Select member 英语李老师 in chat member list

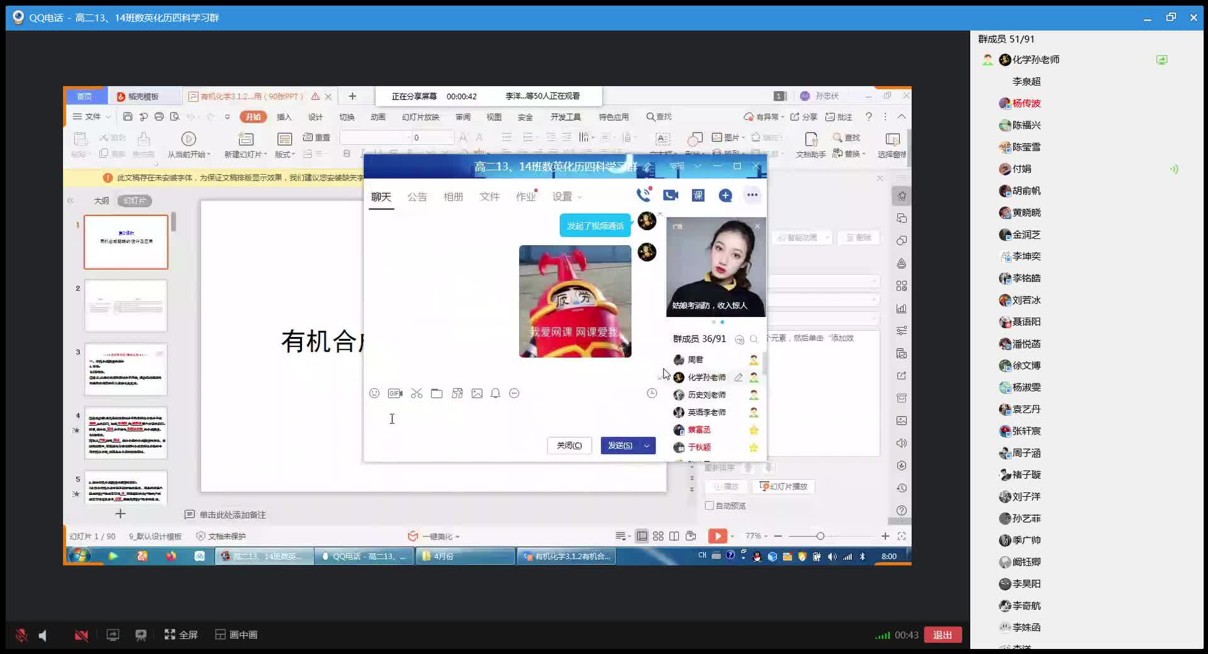707,413
